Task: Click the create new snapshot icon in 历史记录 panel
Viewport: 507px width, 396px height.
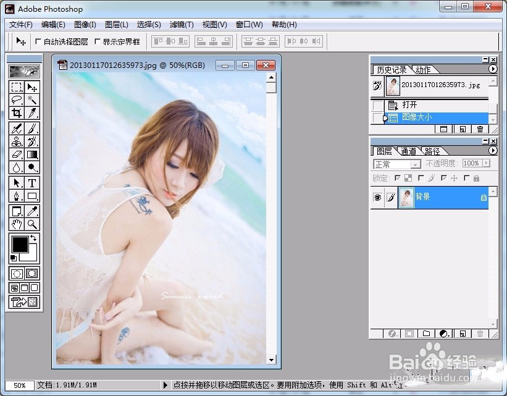Action: 463,129
